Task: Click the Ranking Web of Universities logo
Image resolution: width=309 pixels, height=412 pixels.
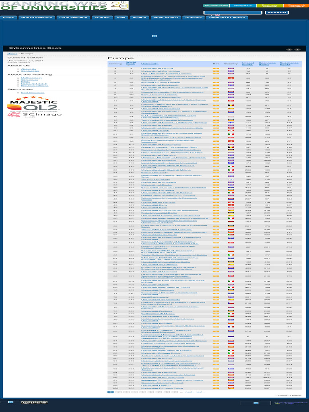Action: pyautogui.click(x=64, y=5)
